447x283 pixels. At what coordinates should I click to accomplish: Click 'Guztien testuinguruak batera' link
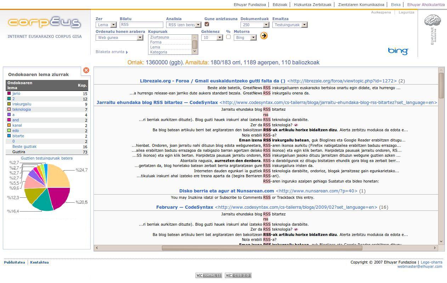pyautogui.click(x=46, y=158)
